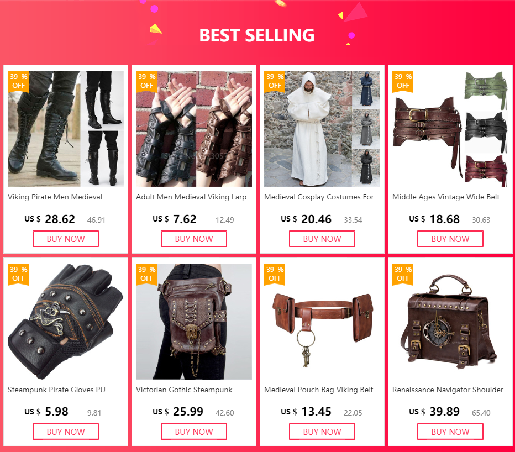Viewport: 515px width, 452px height.
Task: Open the black lace-up boots product image
Action: tap(66, 129)
